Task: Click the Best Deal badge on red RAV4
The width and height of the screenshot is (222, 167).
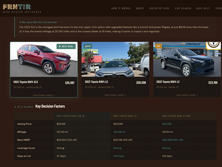Action: coord(66,46)
